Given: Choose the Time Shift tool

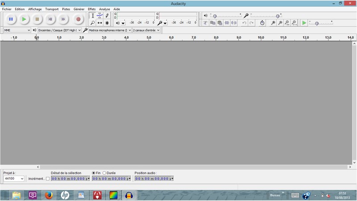Looking at the screenshot, I should tap(100, 23).
